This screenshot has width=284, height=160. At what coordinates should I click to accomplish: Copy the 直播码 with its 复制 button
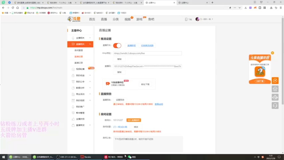tap(119, 72)
